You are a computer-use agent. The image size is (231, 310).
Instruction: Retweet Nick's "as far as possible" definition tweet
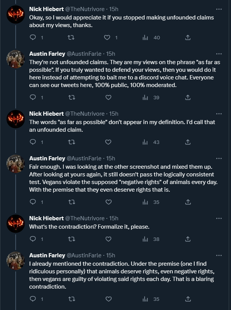pyautogui.click(x=71, y=142)
